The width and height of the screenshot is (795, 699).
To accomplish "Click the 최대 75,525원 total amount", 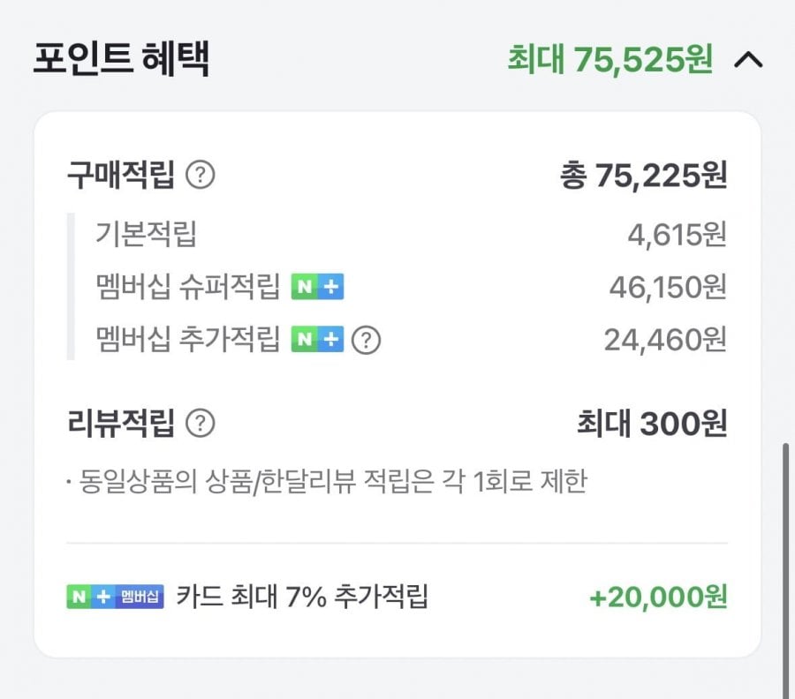I will [609, 60].
